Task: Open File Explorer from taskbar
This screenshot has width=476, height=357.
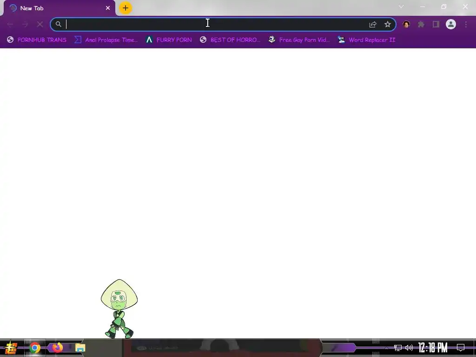Action: coord(80,348)
